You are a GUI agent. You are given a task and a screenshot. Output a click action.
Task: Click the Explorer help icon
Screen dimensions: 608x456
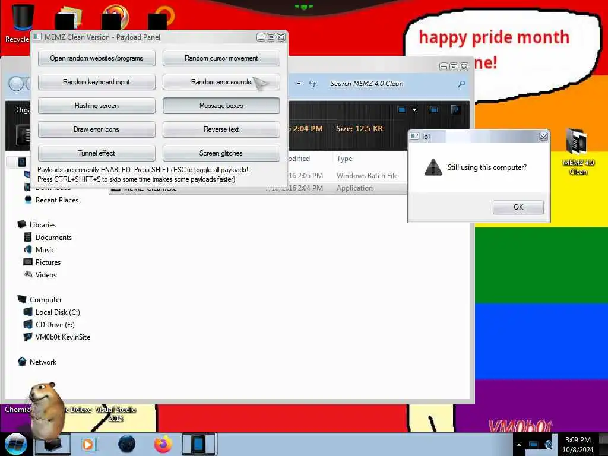(x=455, y=110)
